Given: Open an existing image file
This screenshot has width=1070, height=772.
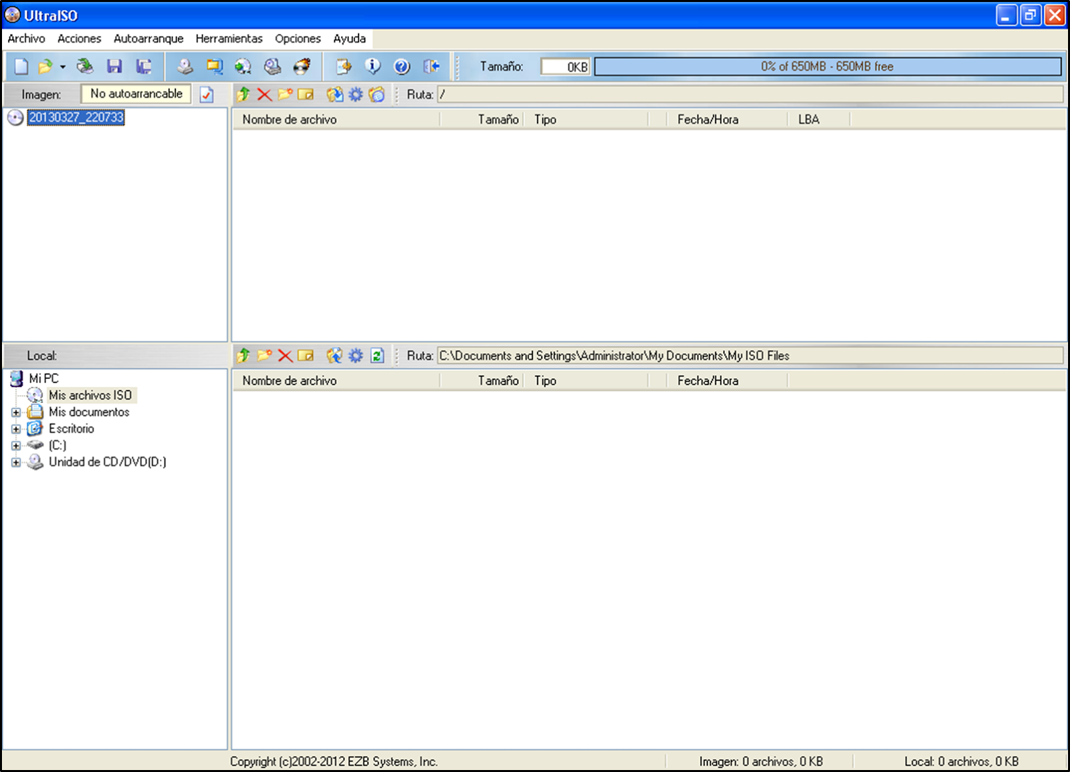Looking at the screenshot, I should click(45, 67).
